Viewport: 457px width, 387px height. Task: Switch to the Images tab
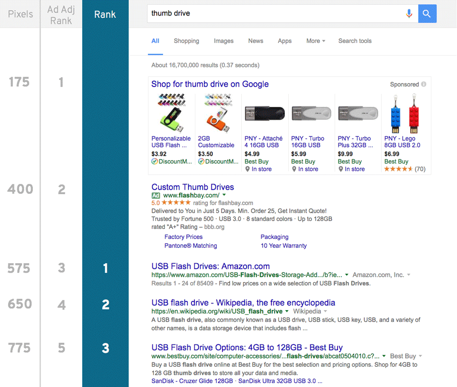[223, 41]
